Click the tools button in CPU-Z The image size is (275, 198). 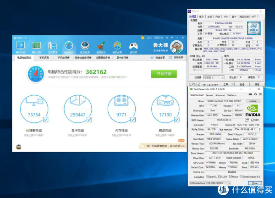point(226,84)
